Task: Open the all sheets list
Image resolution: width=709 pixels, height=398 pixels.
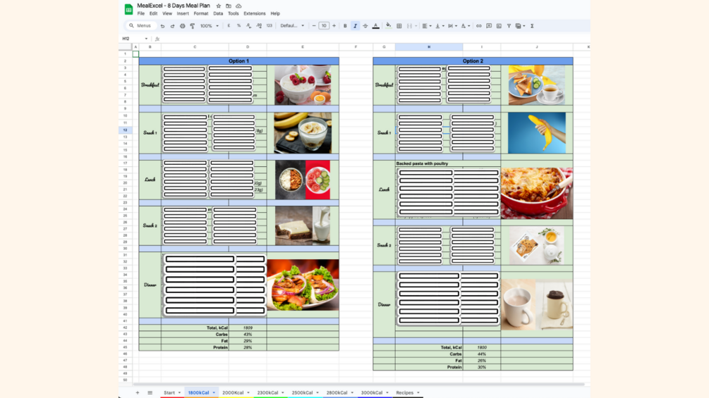Action: click(150, 392)
